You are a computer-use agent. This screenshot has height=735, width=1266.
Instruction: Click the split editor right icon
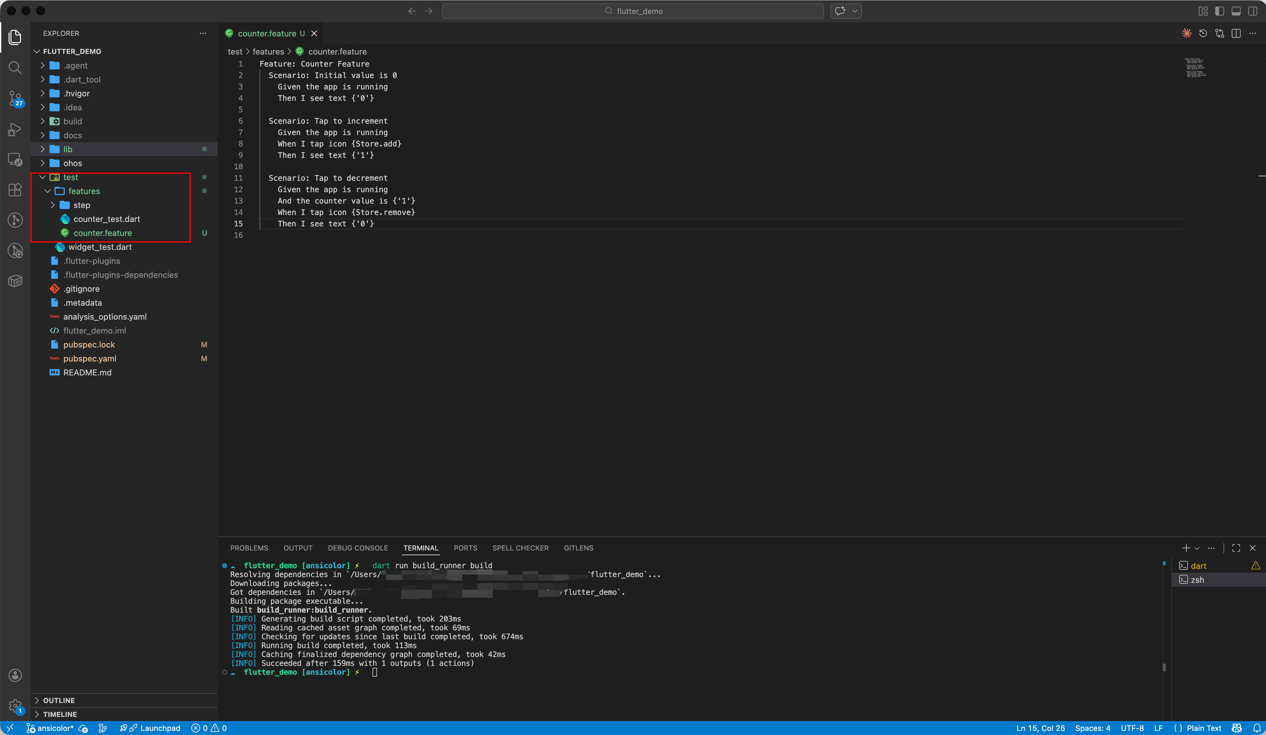1236,33
